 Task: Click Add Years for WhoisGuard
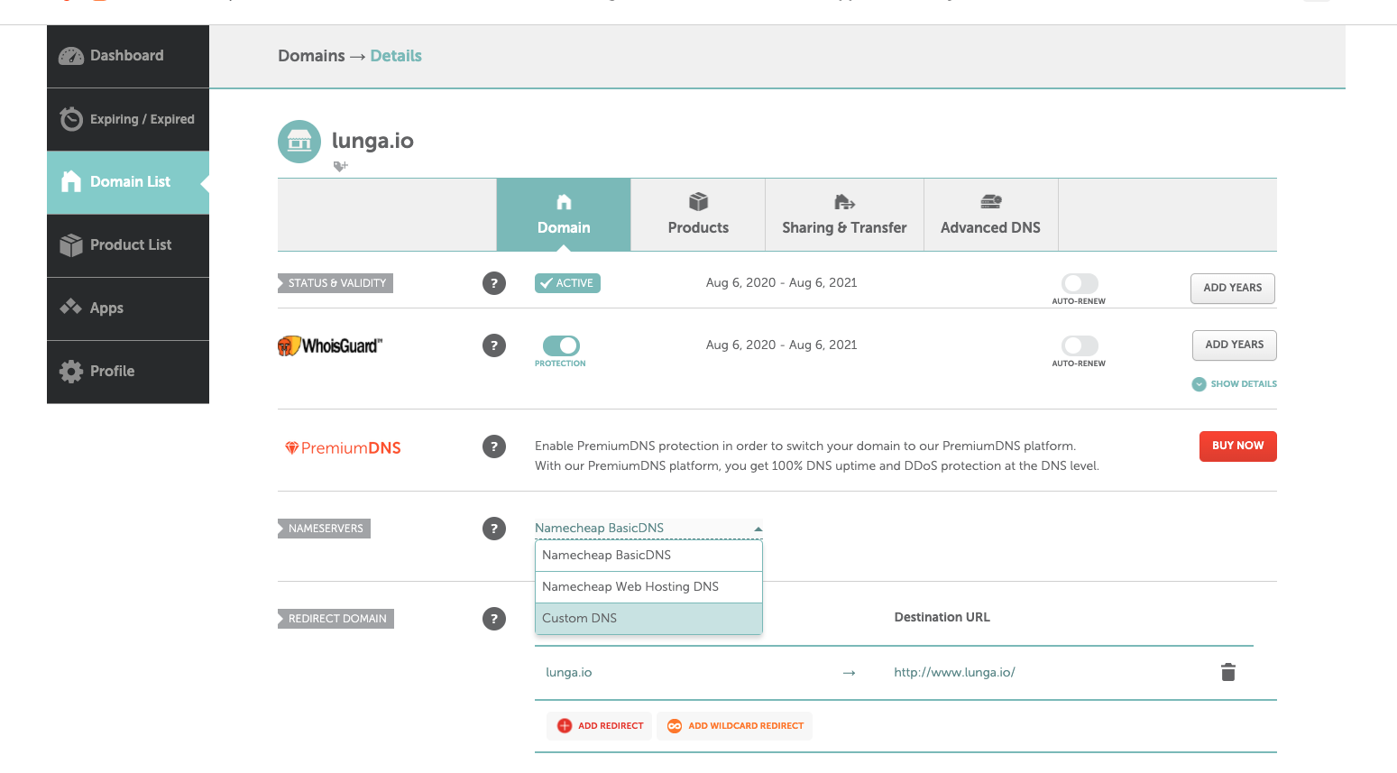1235,345
